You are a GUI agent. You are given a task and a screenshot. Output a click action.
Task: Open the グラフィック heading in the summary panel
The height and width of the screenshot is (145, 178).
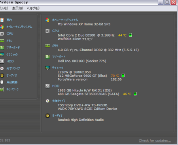pos(58,68)
